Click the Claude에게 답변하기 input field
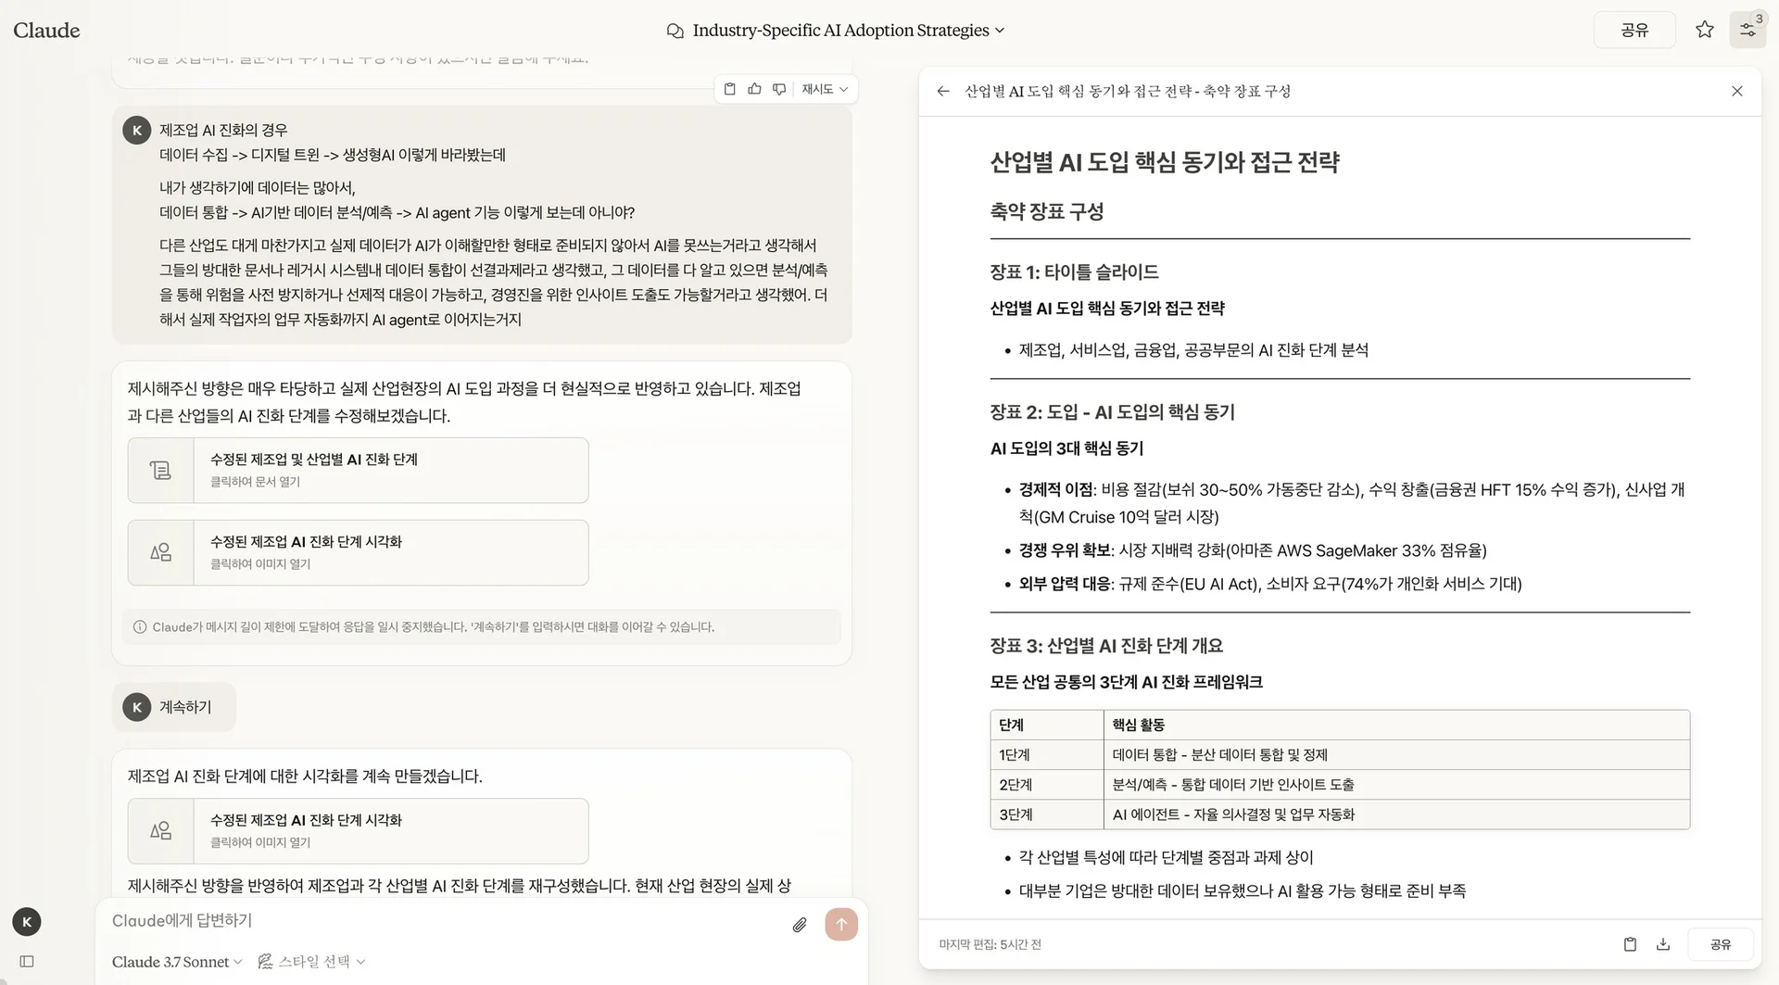 (x=371, y=920)
